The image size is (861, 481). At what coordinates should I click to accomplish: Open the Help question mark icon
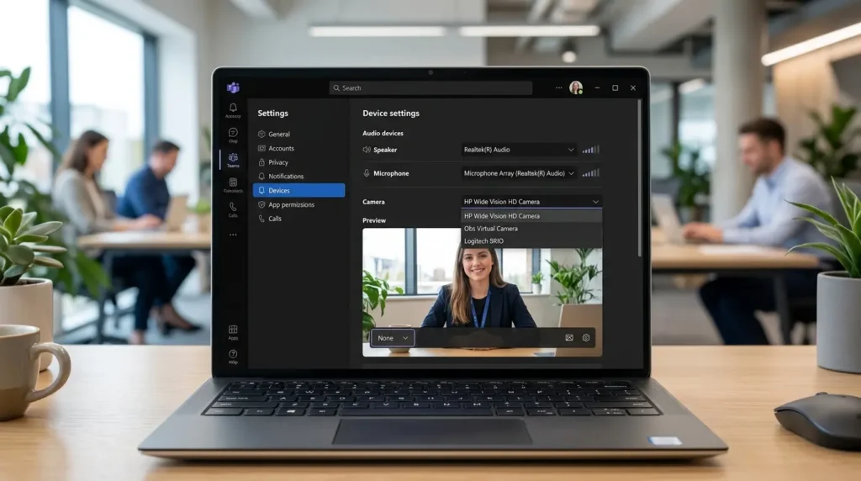click(x=233, y=354)
